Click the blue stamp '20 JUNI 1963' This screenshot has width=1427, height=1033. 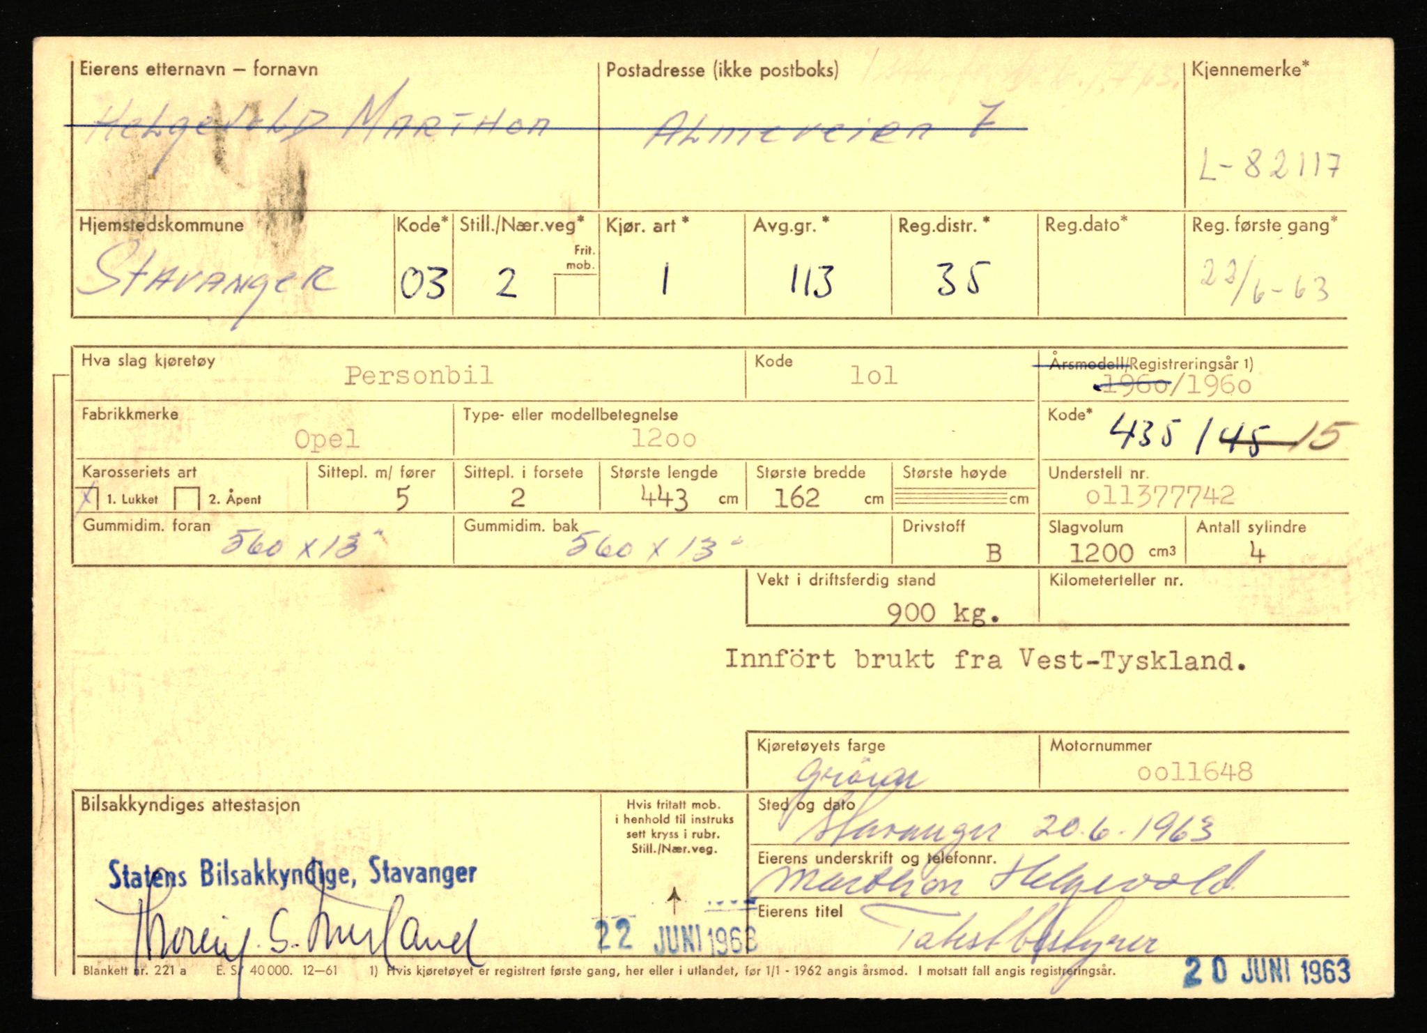(1268, 971)
